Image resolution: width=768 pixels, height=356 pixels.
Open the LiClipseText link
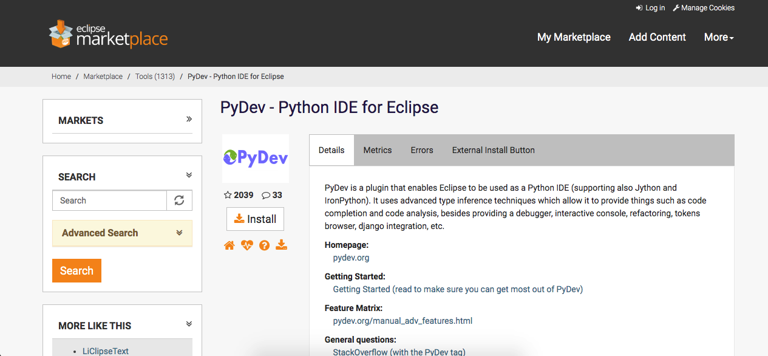coord(106,351)
